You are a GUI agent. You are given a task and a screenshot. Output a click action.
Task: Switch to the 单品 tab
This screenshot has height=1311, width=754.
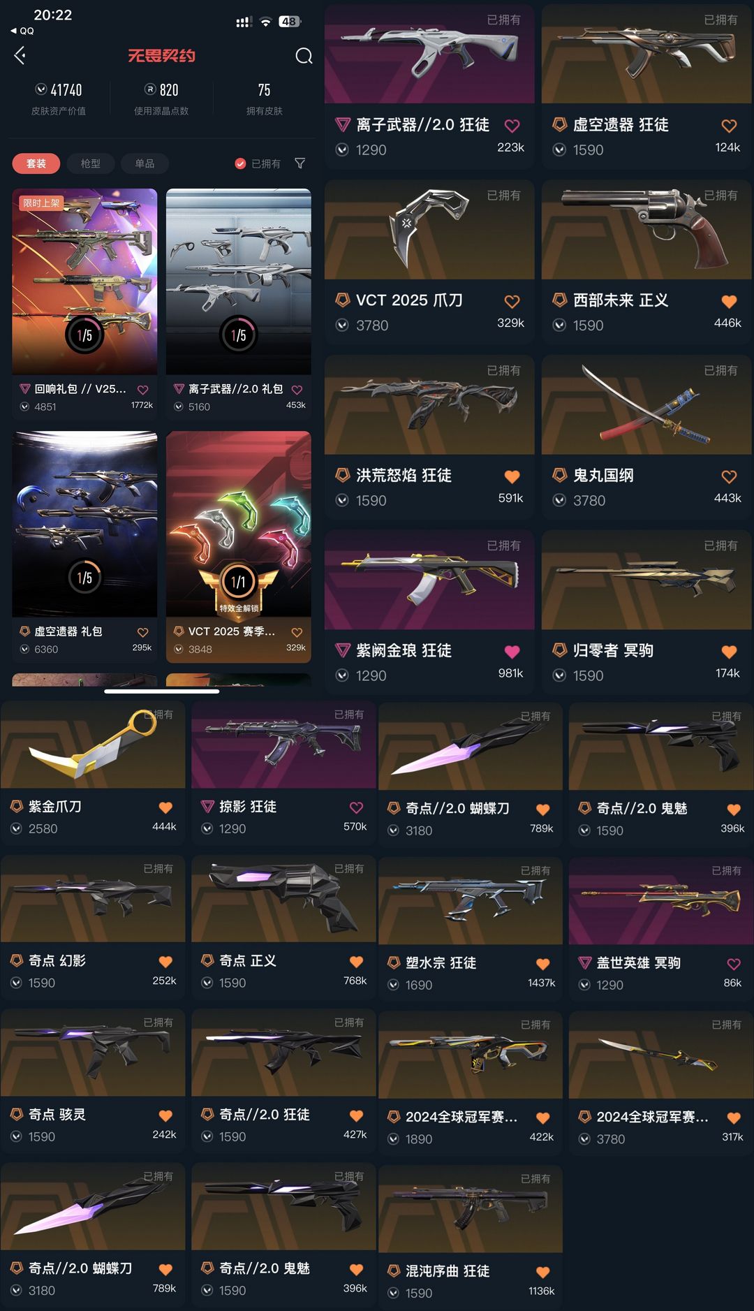coord(145,163)
